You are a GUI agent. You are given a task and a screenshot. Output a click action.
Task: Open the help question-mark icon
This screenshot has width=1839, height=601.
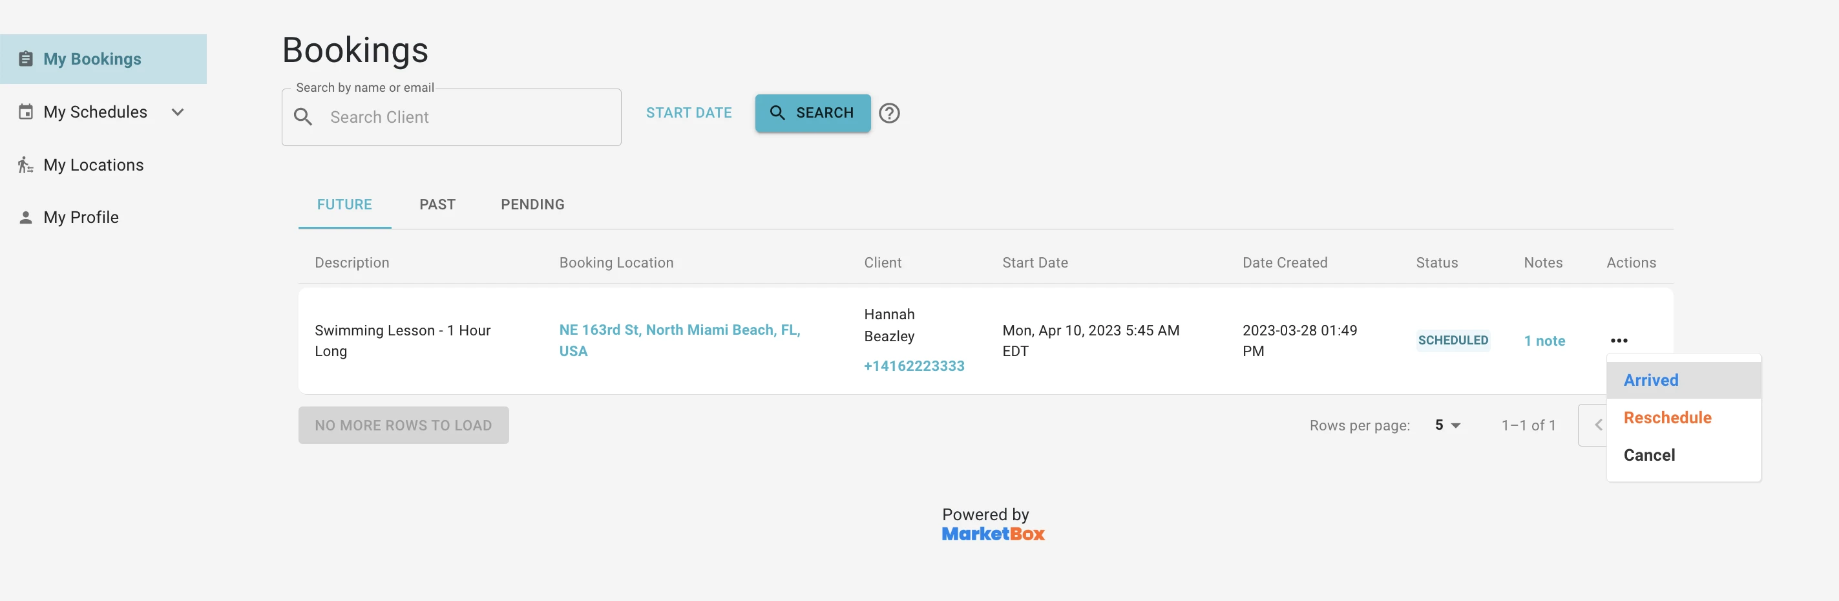pos(890,113)
